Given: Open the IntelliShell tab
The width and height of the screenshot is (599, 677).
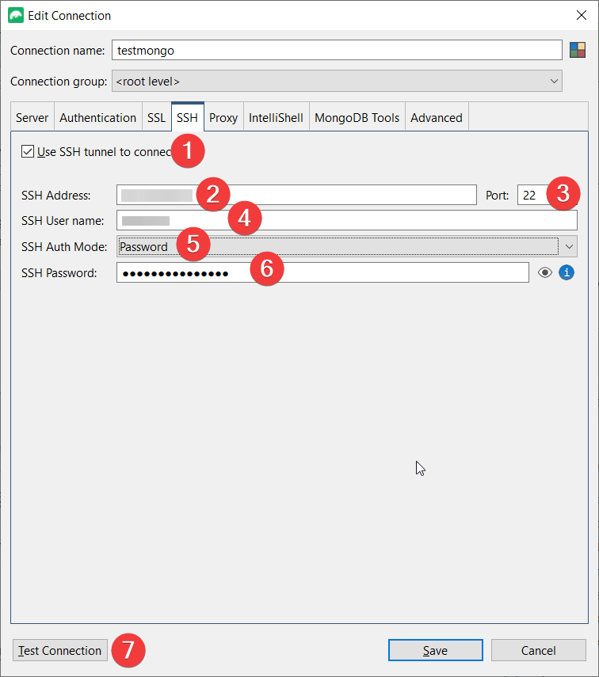Looking at the screenshot, I should (276, 118).
